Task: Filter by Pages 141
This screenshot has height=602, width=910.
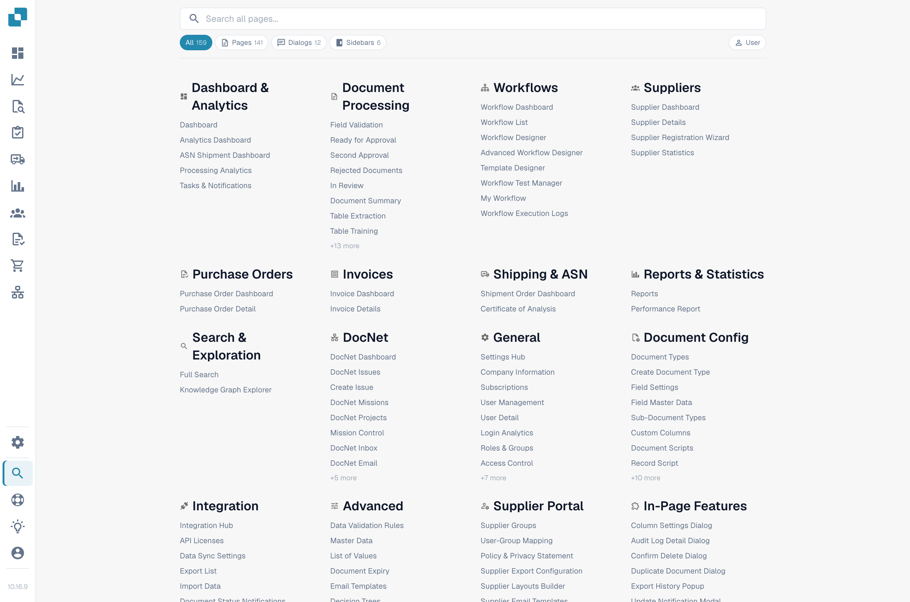Action: click(242, 43)
